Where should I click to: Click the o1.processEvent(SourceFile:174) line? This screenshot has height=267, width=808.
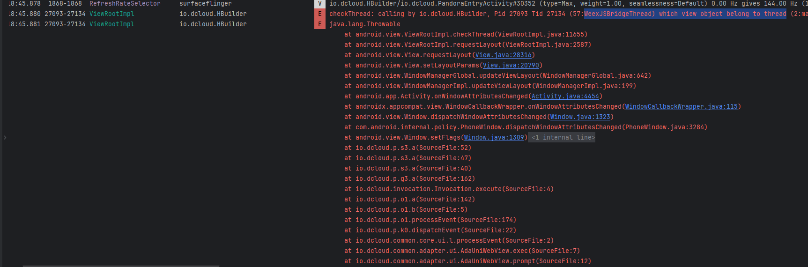430,220
